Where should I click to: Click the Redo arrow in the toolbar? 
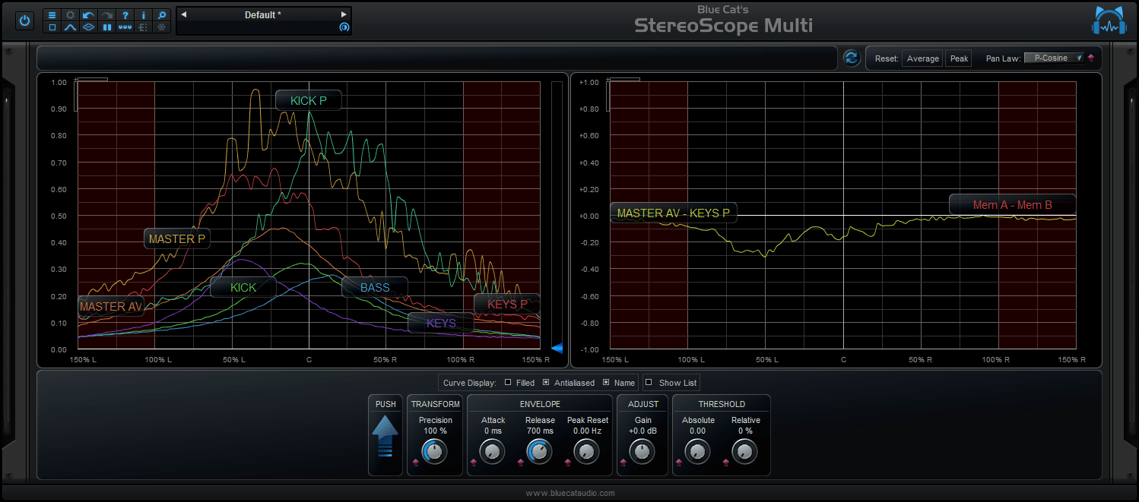pyautogui.click(x=106, y=15)
